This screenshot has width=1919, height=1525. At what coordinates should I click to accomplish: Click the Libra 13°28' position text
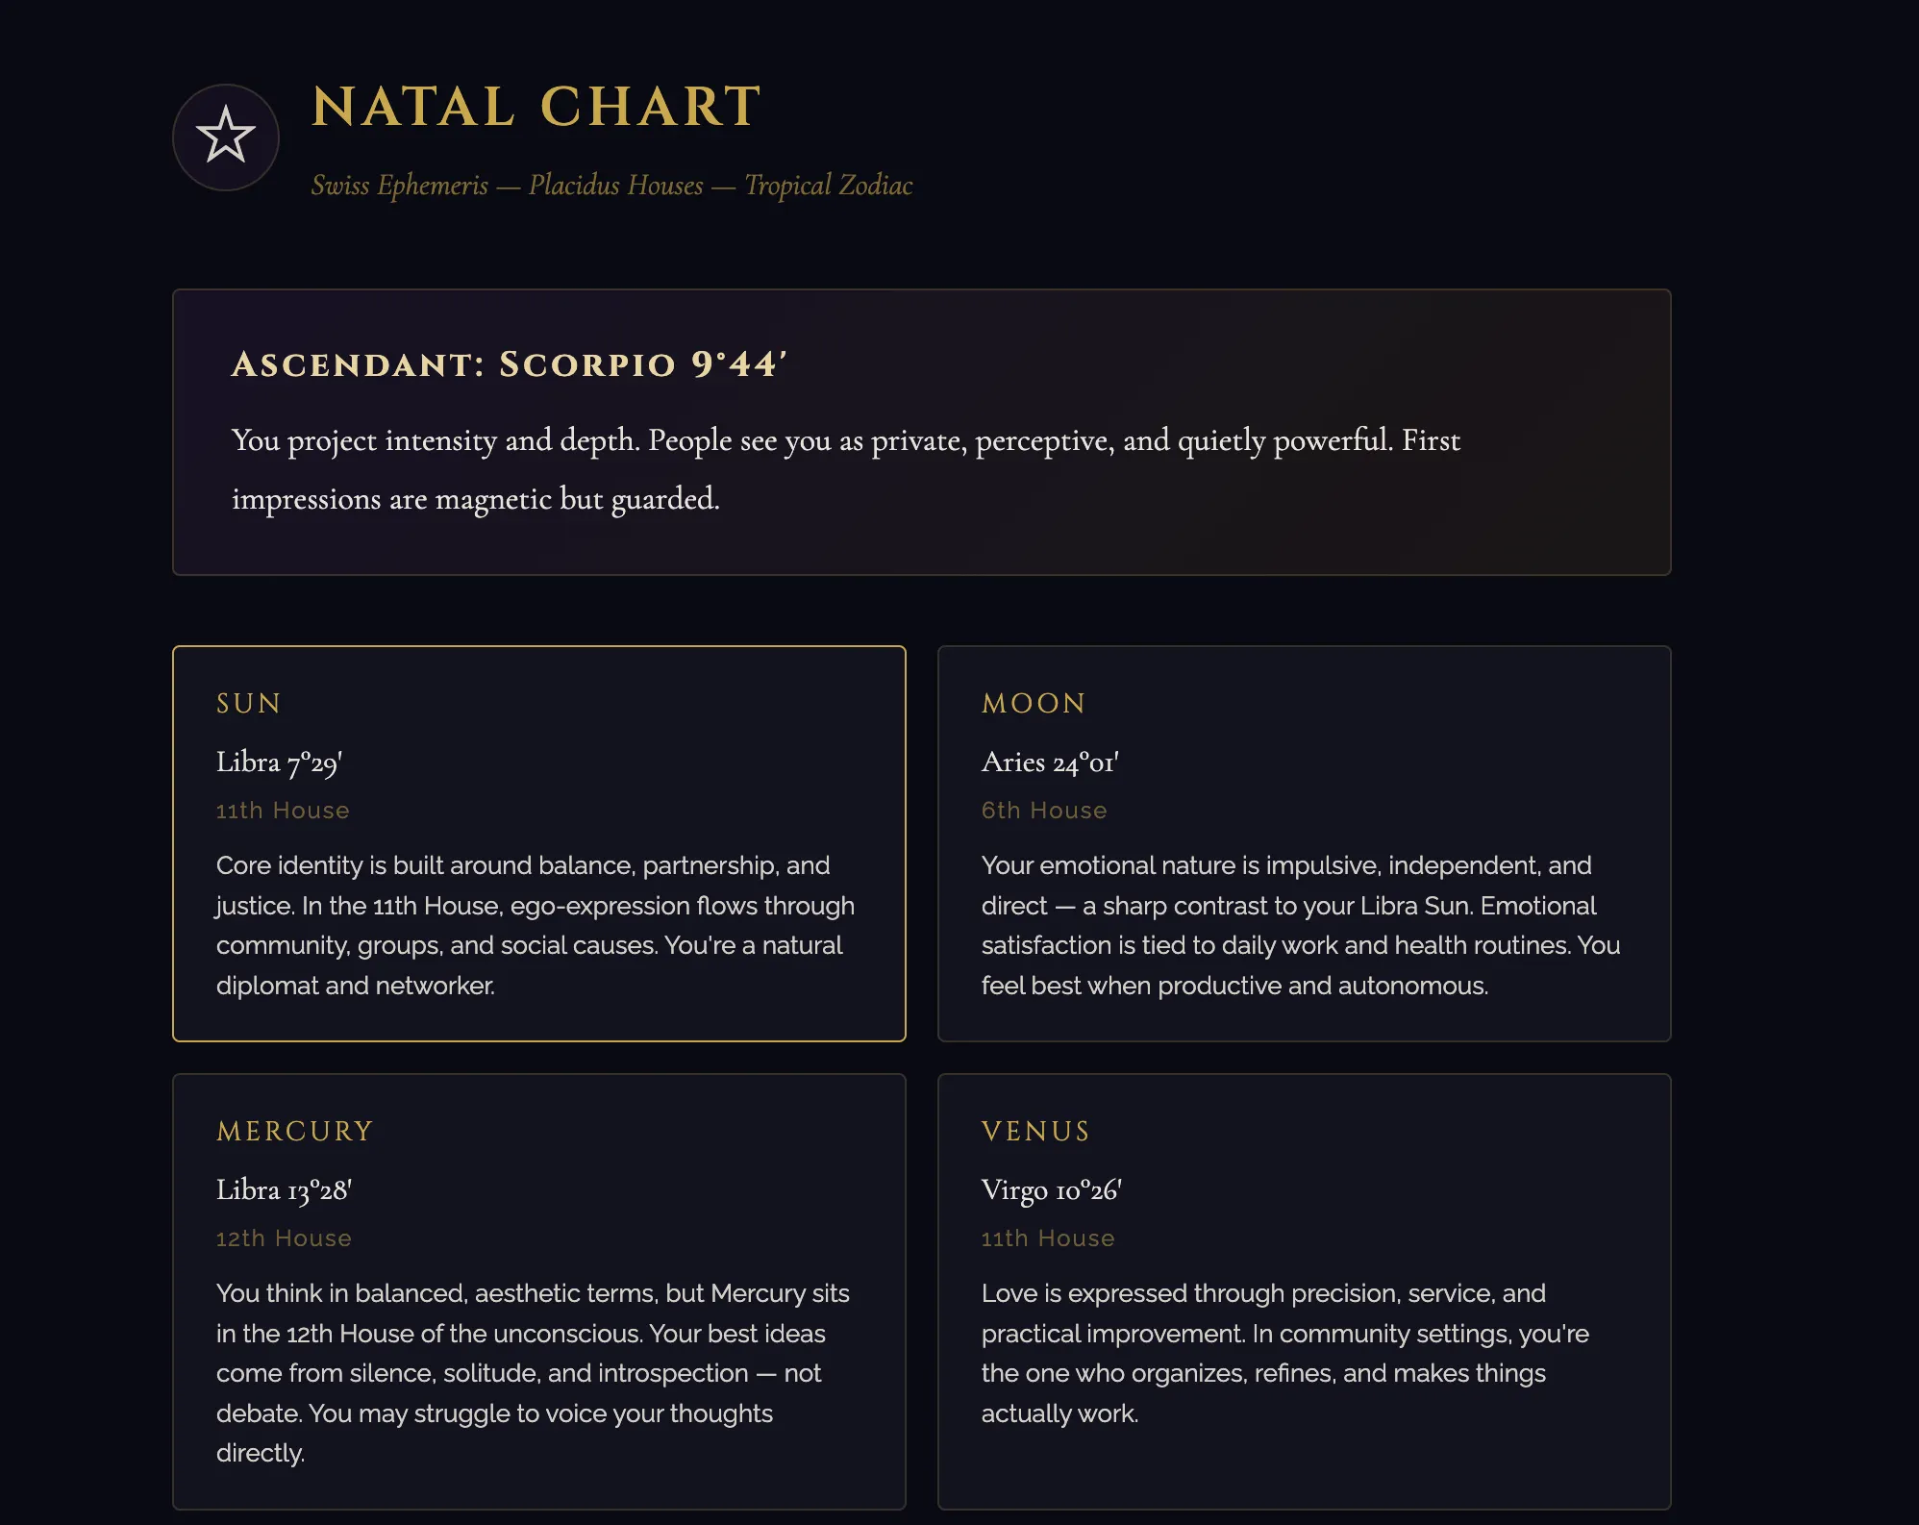coord(285,1190)
